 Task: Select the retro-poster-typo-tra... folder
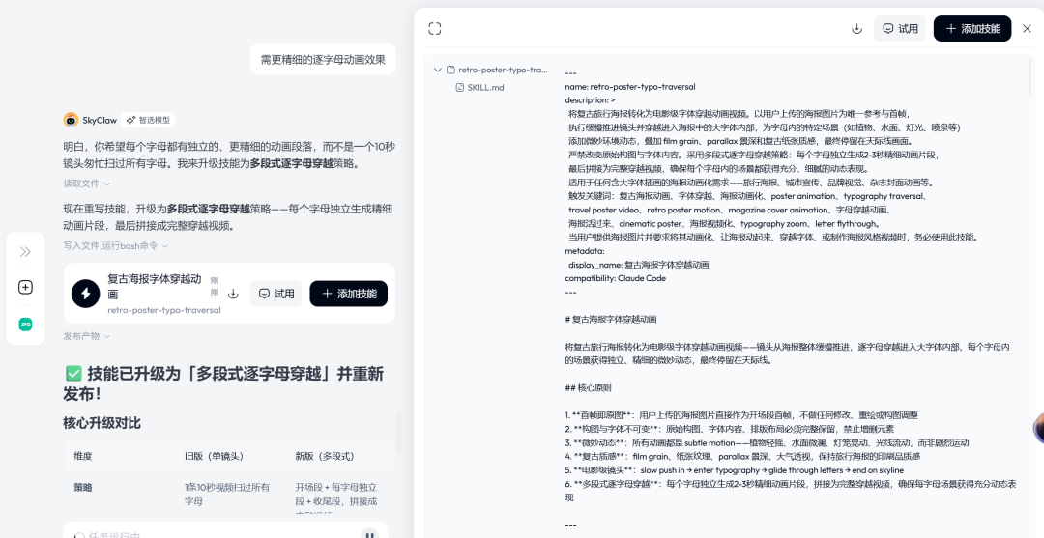pos(497,70)
